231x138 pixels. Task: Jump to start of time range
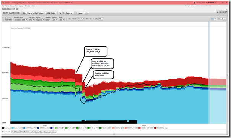tap(61, 13)
